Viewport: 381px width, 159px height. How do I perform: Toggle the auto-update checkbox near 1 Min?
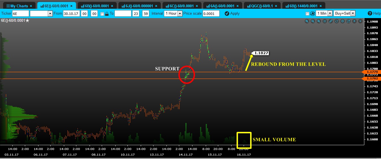coord(307,14)
